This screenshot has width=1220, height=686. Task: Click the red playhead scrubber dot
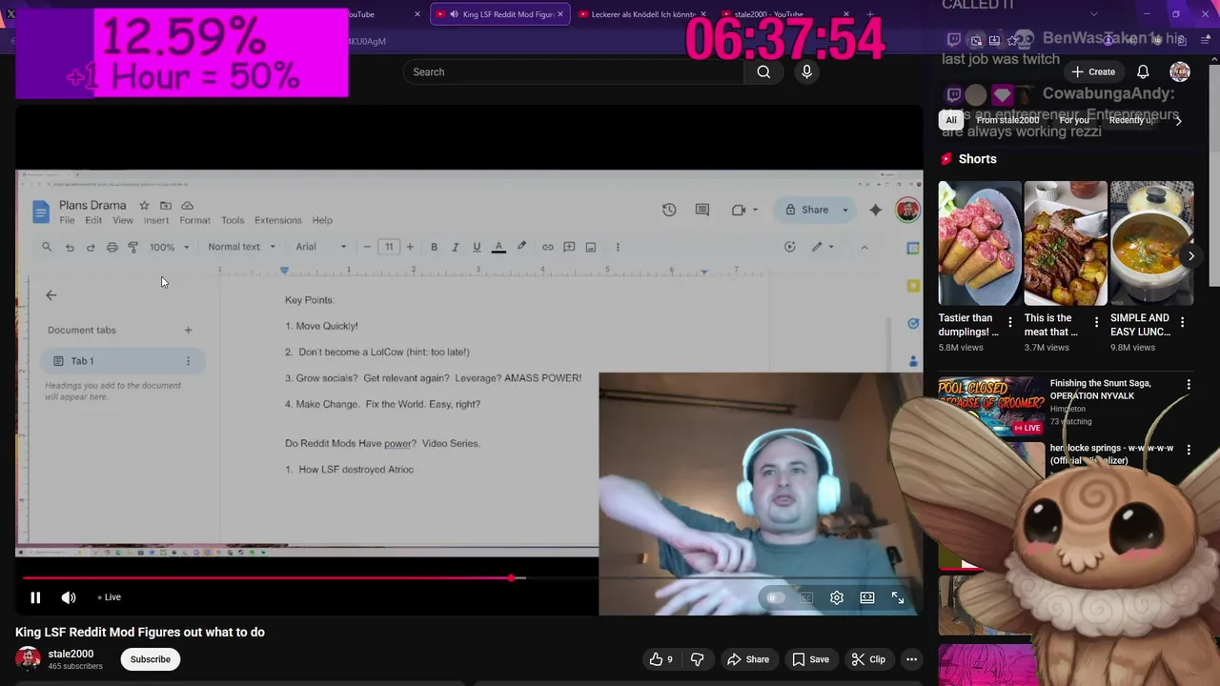(512, 578)
